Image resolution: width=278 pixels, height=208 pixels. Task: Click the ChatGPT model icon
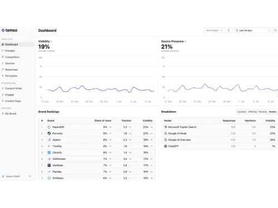(166, 146)
